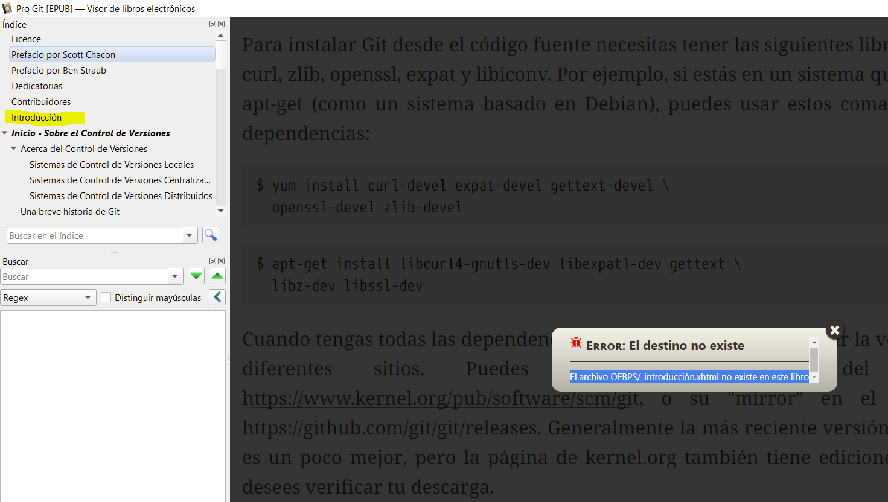
Task: Go to Prefacio por Ben Straub
Action: (59, 71)
